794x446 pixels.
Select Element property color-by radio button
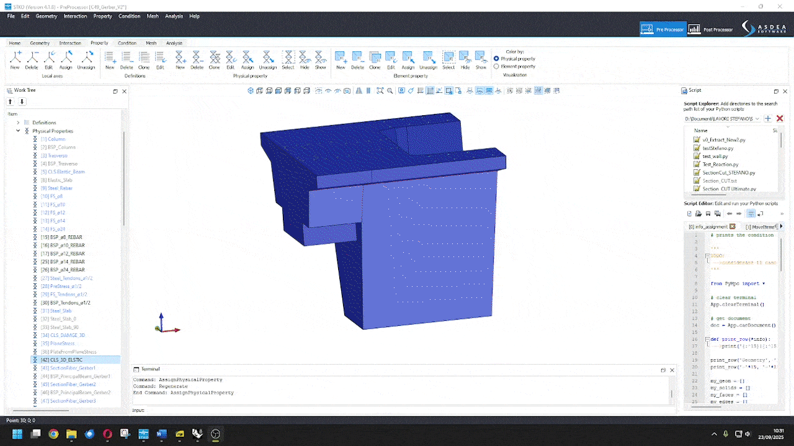click(496, 66)
